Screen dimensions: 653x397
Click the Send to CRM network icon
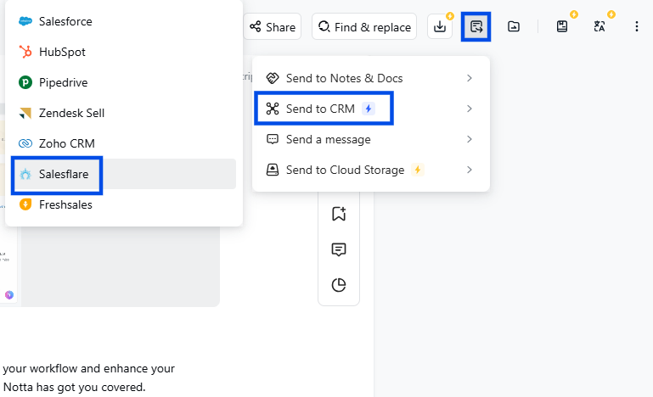(273, 109)
